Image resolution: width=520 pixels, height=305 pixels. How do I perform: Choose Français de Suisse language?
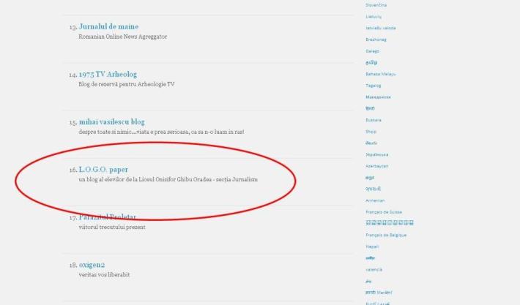385,211
